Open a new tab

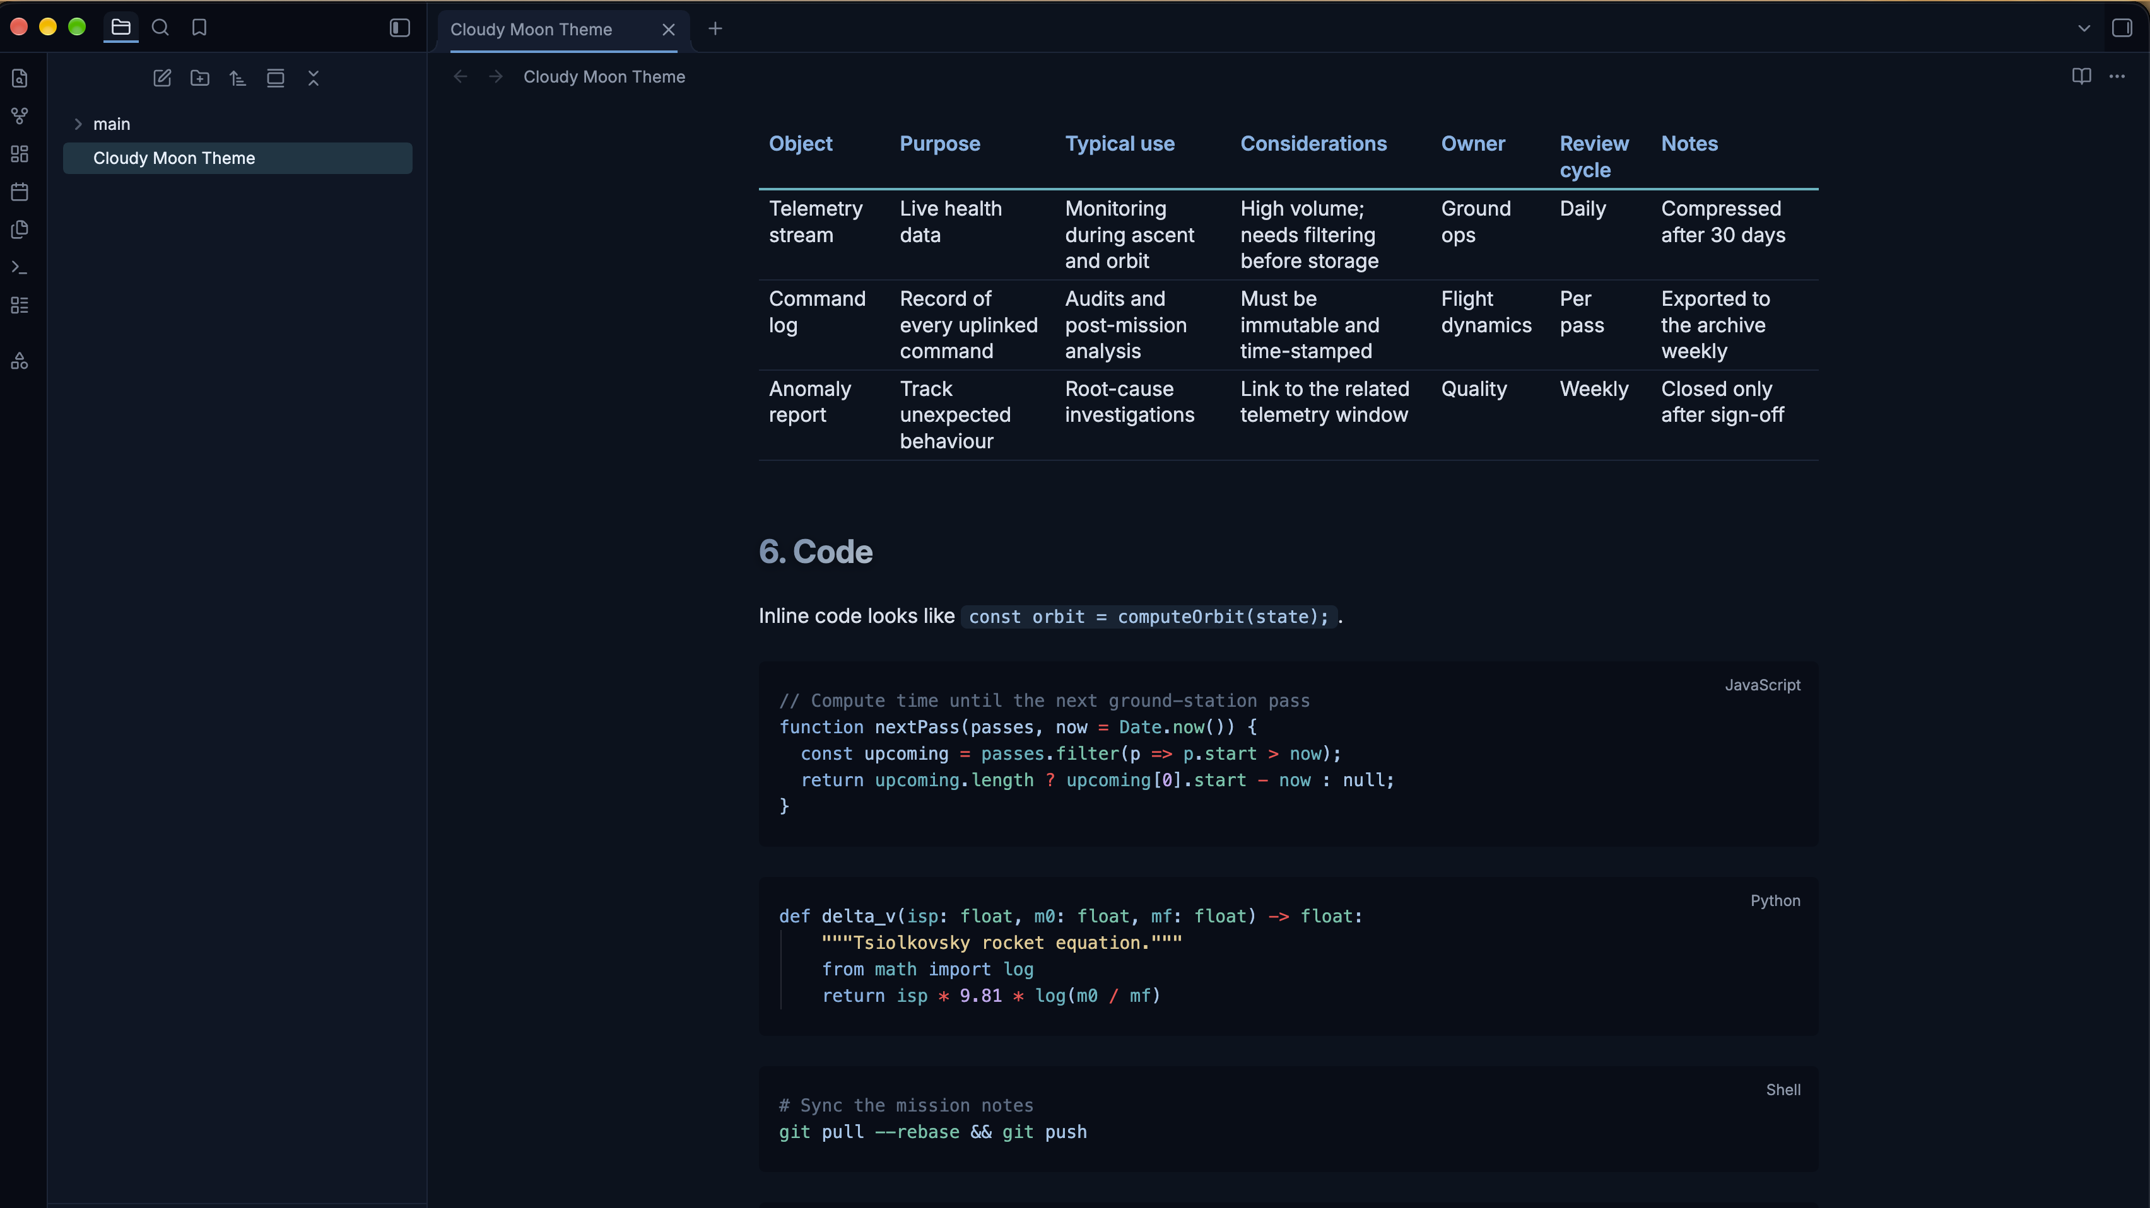coord(715,28)
